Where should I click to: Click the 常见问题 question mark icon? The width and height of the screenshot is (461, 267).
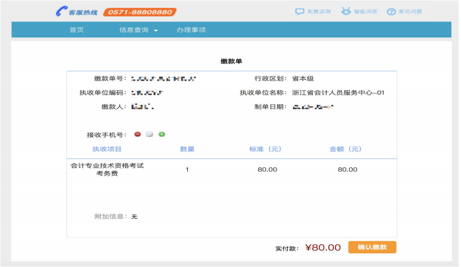pos(391,12)
